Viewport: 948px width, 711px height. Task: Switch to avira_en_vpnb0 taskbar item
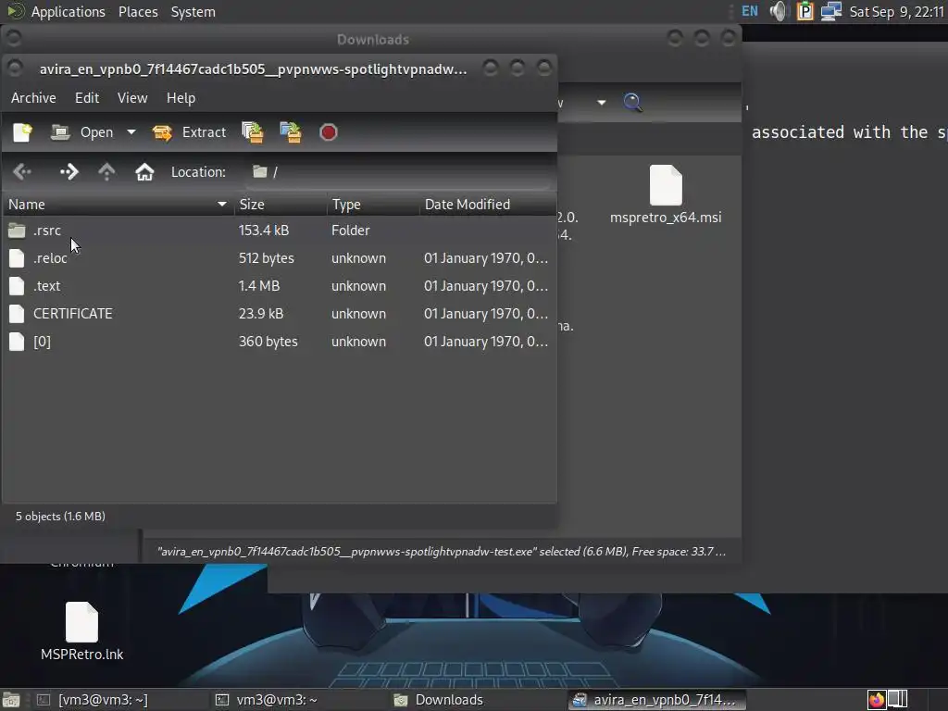(656, 700)
